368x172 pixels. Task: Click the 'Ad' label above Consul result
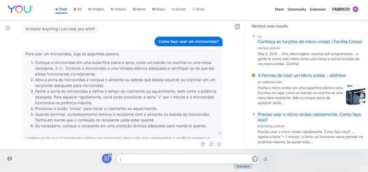(x=259, y=37)
